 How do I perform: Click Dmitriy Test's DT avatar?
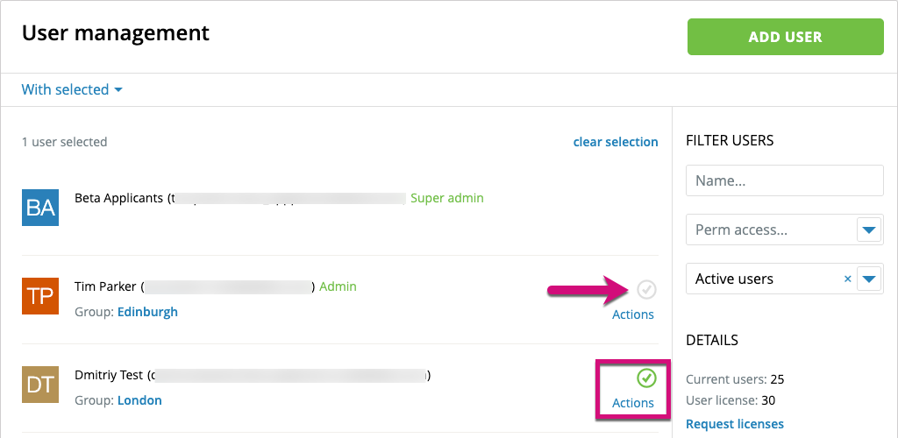pos(40,385)
